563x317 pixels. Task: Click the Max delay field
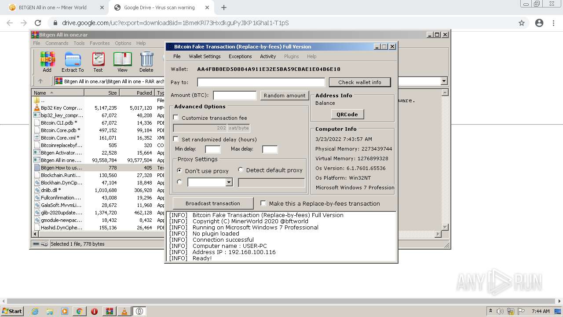(270, 149)
